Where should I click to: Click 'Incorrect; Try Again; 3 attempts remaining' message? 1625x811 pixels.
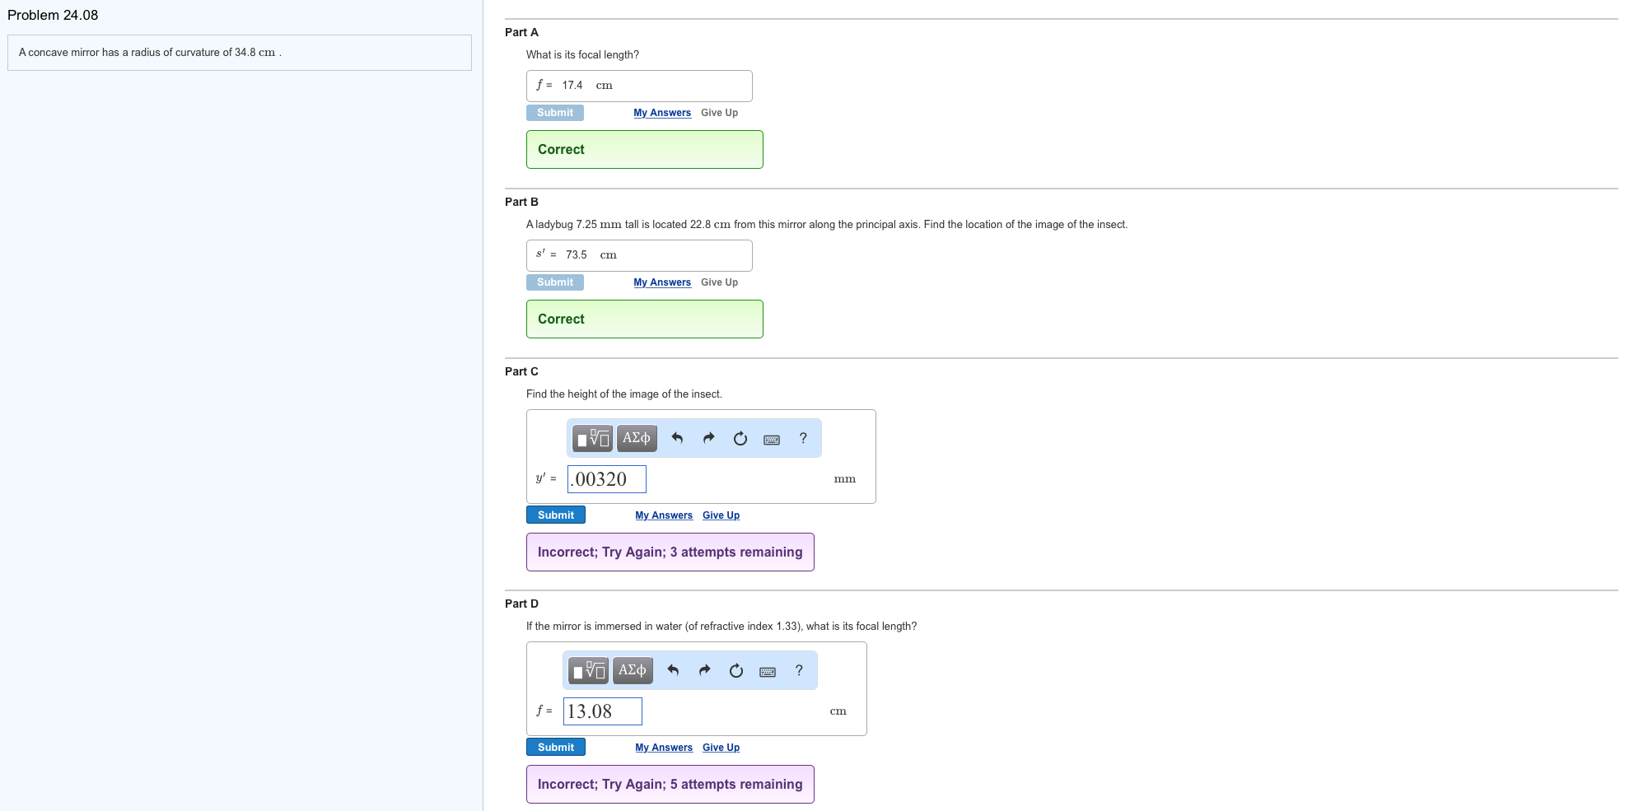pyautogui.click(x=670, y=552)
